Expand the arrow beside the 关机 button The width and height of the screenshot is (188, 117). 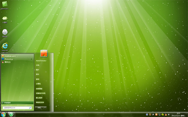pyautogui.click(x=45, y=108)
